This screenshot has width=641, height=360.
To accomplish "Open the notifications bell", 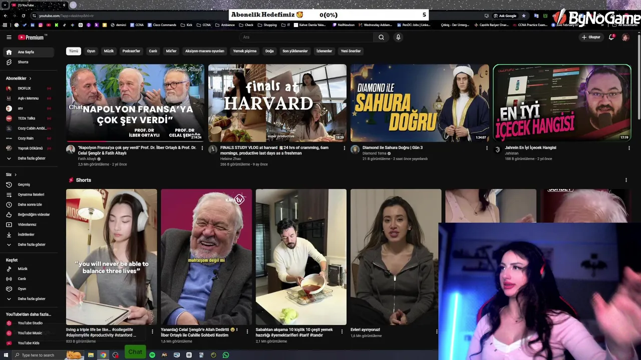I will (611, 37).
